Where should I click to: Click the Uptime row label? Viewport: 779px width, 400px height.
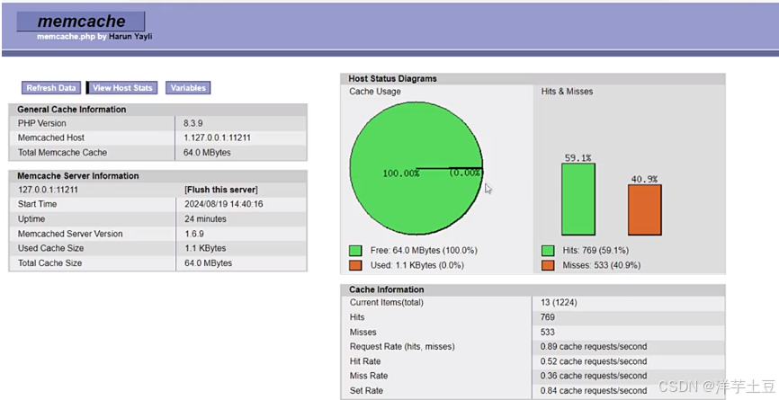pyautogui.click(x=31, y=218)
